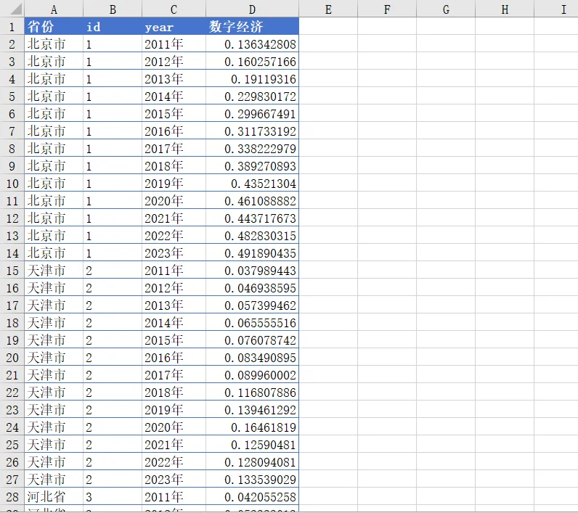Select cell with value 0.128094081

252,462
